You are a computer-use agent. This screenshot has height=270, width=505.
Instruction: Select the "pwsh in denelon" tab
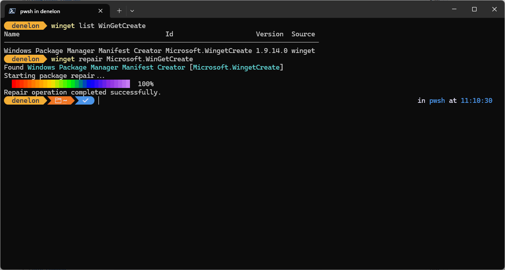(57, 11)
